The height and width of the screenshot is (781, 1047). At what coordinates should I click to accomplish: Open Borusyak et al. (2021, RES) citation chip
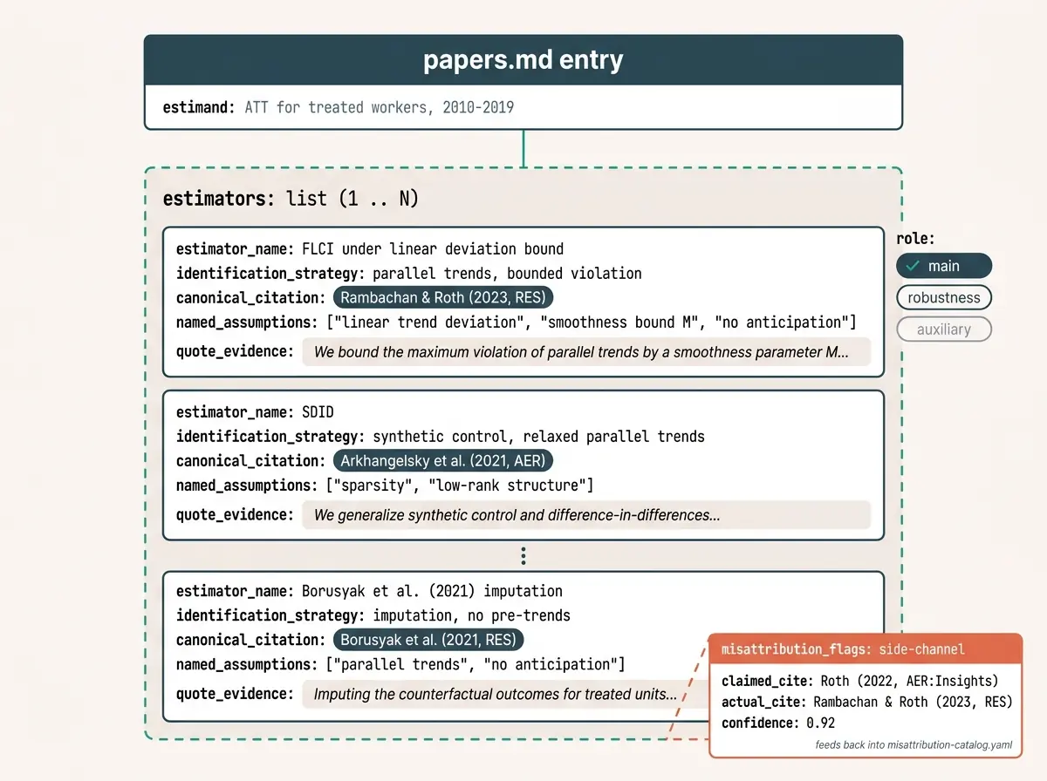point(428,640)
